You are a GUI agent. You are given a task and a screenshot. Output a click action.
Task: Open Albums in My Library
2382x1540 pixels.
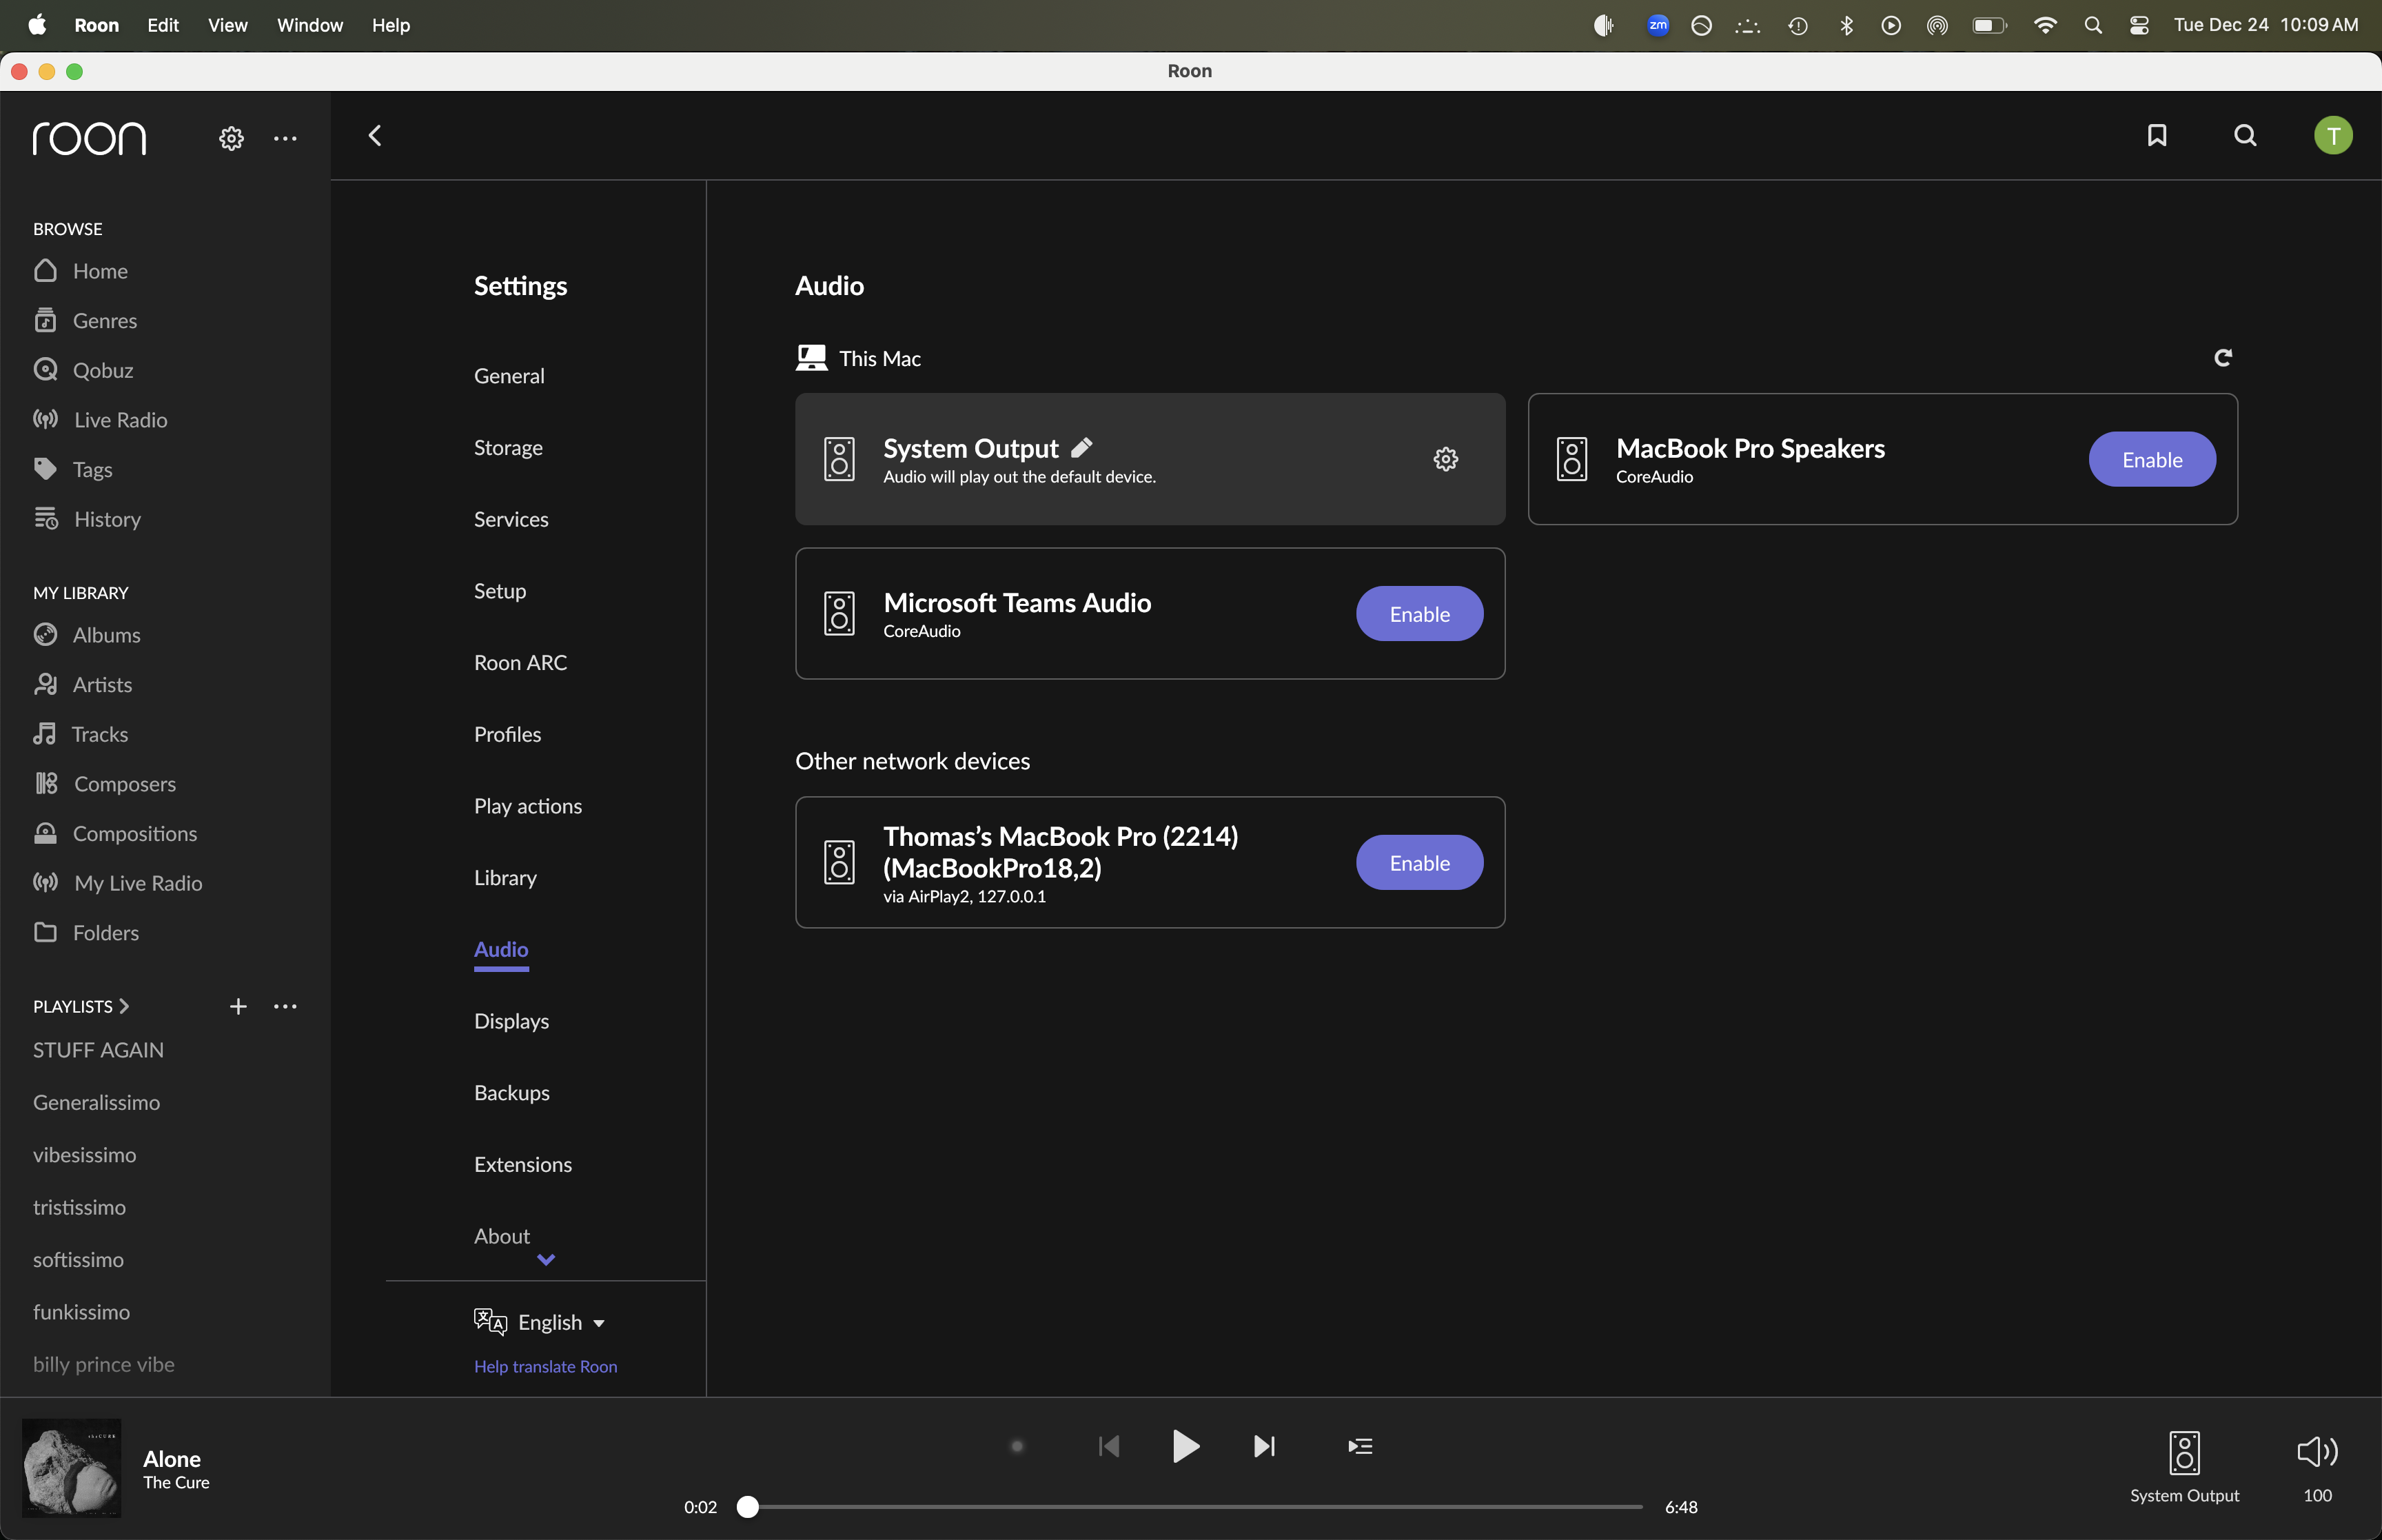pos(86,635)
